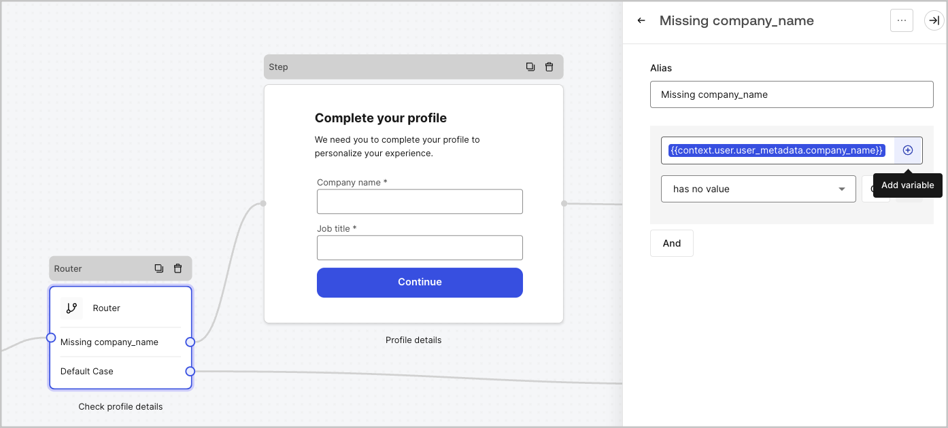Click the Job title form field
The width and height of the screenshot is (948, 428).
[x=420, y=247]
